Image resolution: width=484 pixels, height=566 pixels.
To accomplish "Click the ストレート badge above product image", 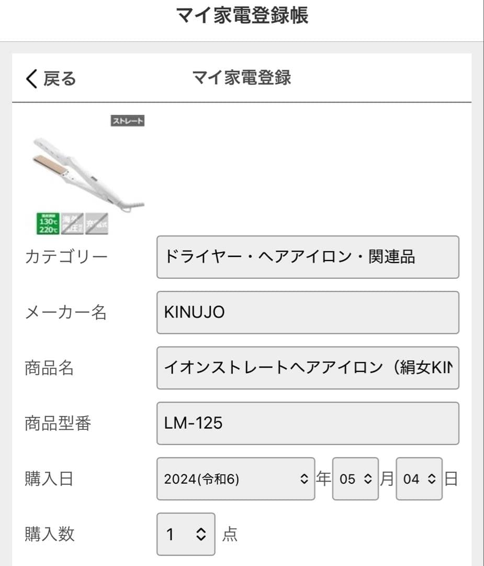I will (127, 121).
